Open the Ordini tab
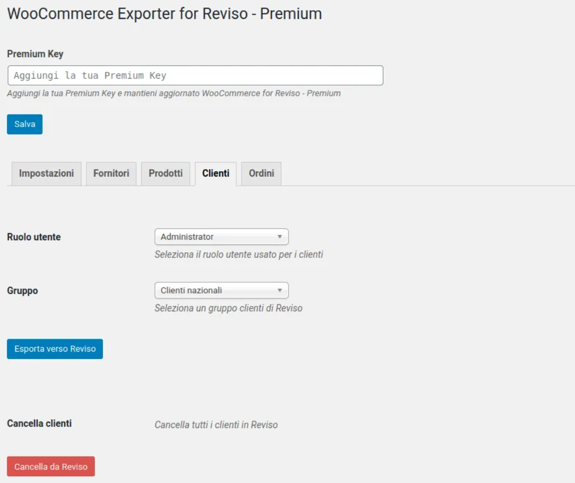The width and height of the screenshot is (575, 483). (261, 173)
